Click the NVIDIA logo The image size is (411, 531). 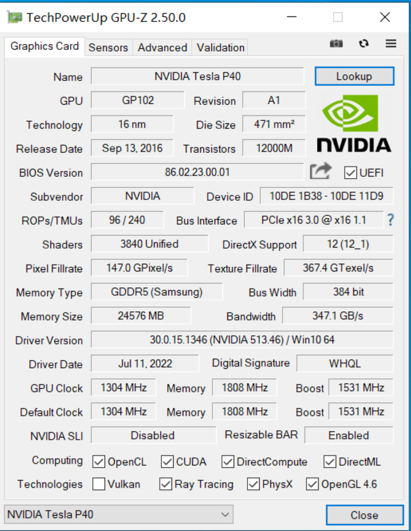(354, 123)
